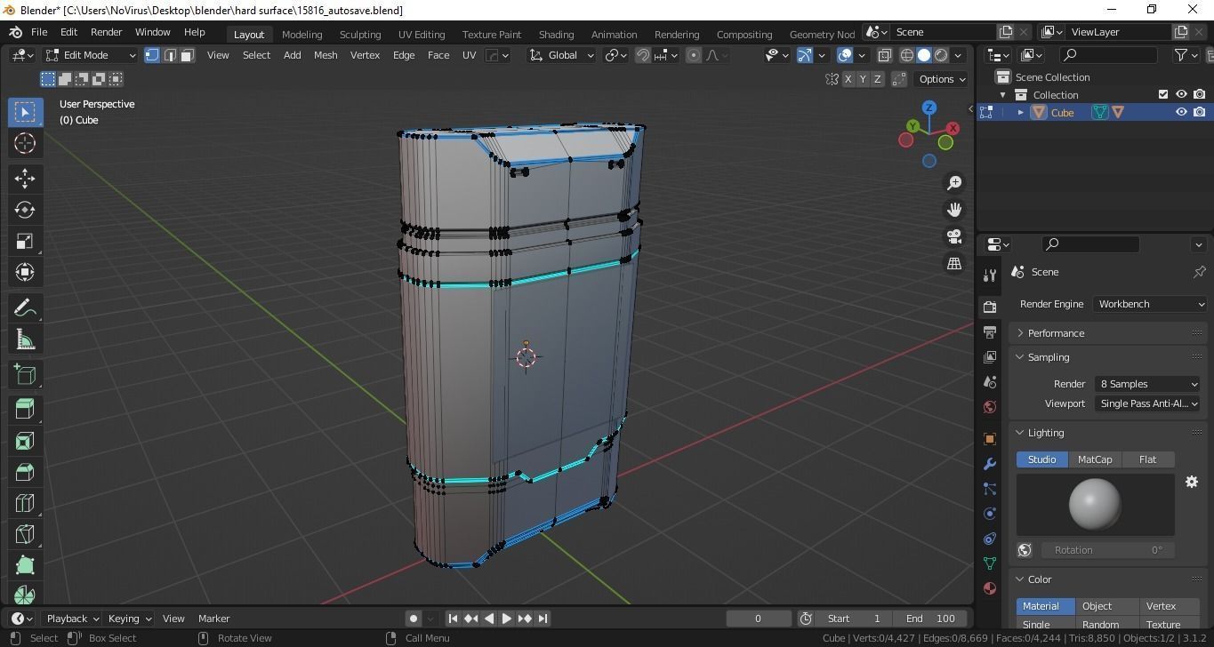
Task: Click the viewport zoom magnifier icon
Action: (x=954, y=183)
